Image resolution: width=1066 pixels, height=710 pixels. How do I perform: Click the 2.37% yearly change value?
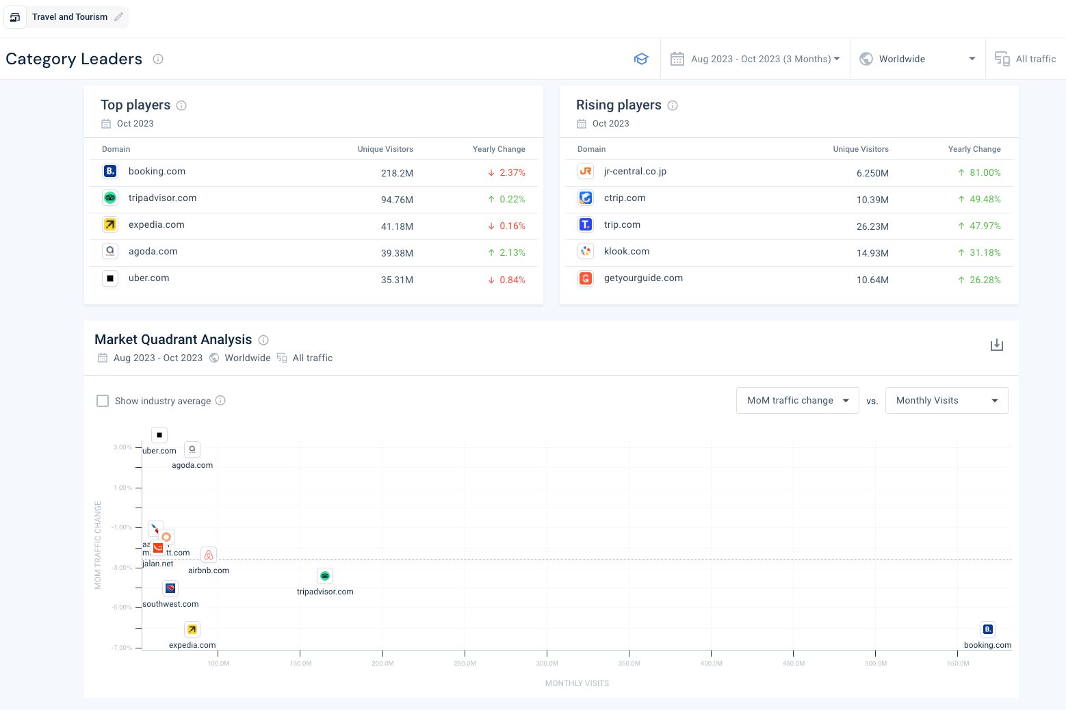pos(512,173)
